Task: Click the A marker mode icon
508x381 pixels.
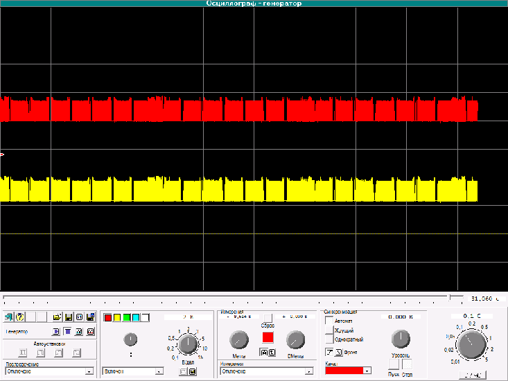Action: tap(264, 353)
